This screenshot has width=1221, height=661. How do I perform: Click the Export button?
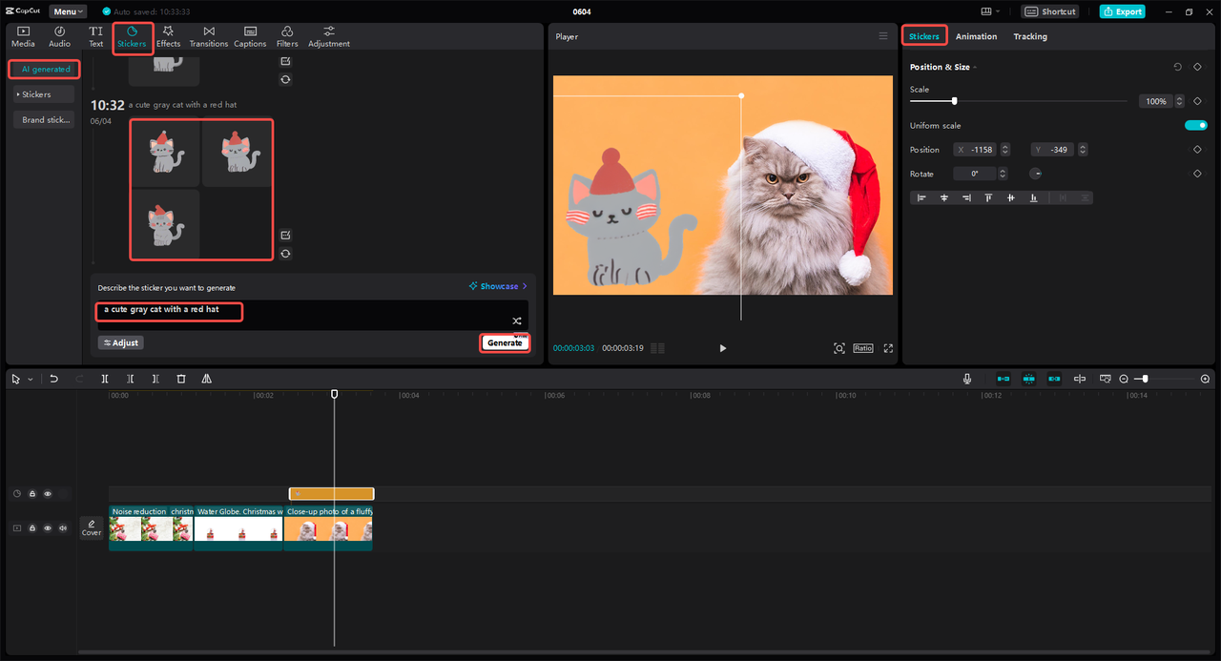point(1122,11)
